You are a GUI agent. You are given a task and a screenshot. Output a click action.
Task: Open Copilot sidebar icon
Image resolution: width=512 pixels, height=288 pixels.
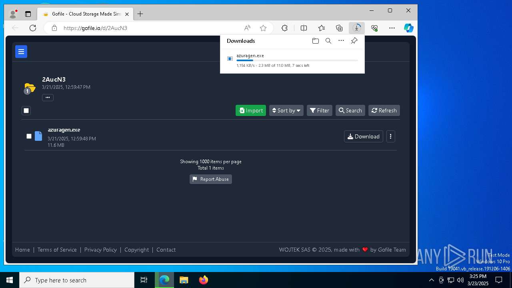pyautogui.click(x=408, y=28)
